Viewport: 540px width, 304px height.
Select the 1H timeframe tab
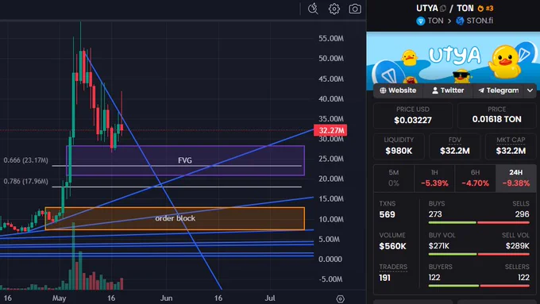coord(434,178)
